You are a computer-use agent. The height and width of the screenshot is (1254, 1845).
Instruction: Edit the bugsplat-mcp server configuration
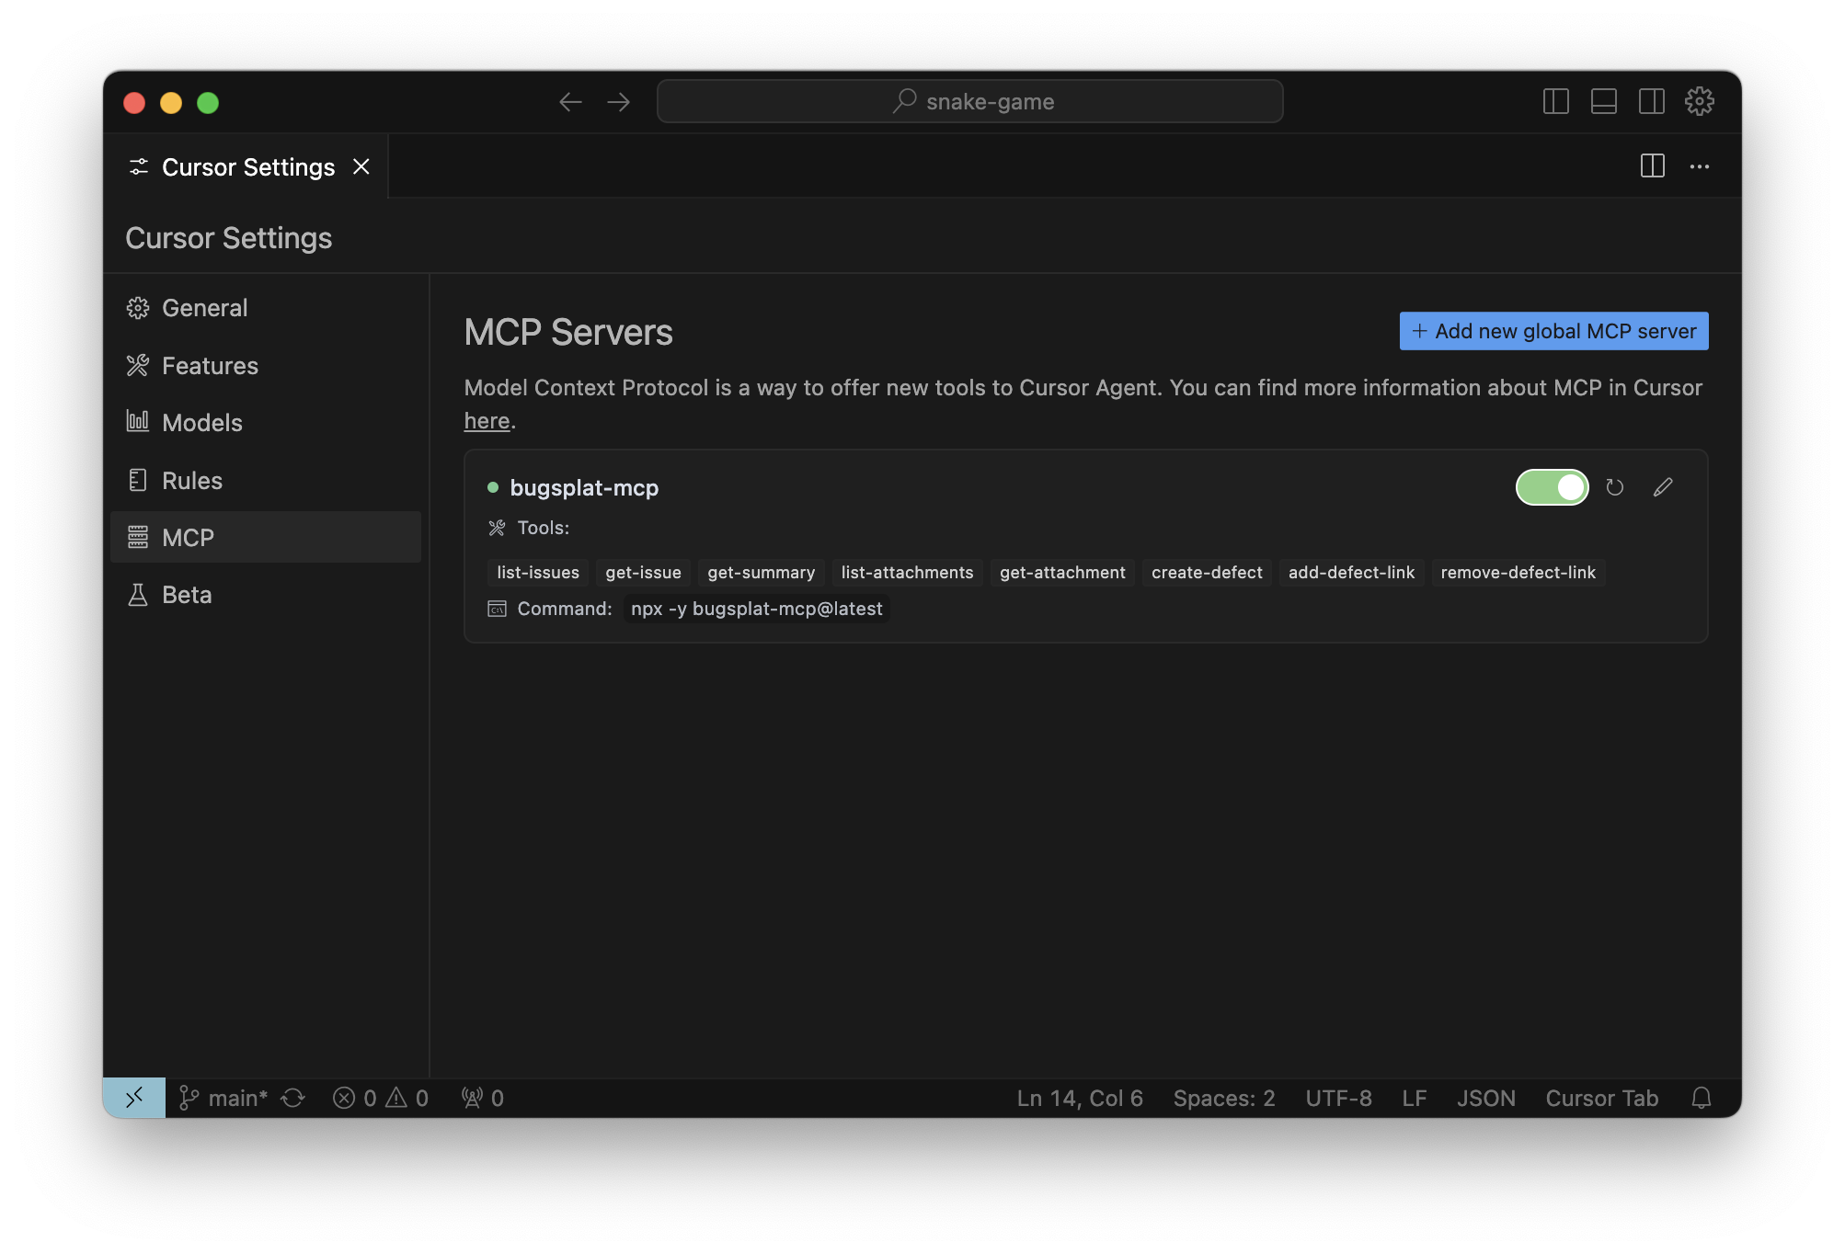click(1662, 487)
